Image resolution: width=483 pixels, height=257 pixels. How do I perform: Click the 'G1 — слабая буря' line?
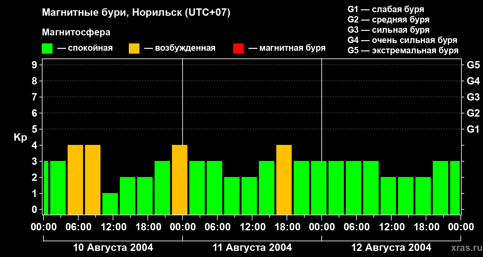(x=386, y=9)
